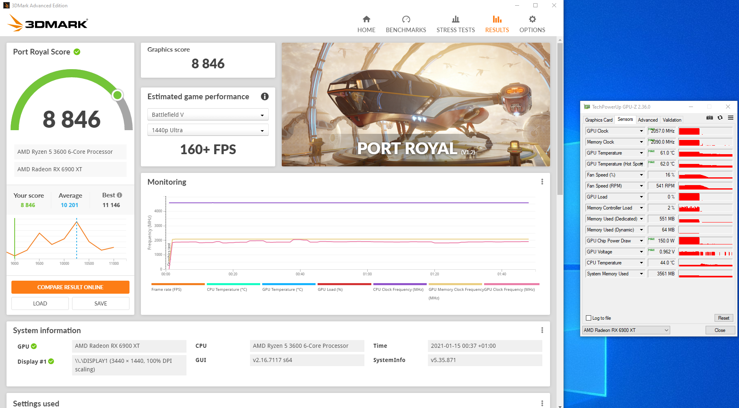Click the 3DMark title bar app icon
The width and height of the screenshot is (739, 408).
(6, 5)
